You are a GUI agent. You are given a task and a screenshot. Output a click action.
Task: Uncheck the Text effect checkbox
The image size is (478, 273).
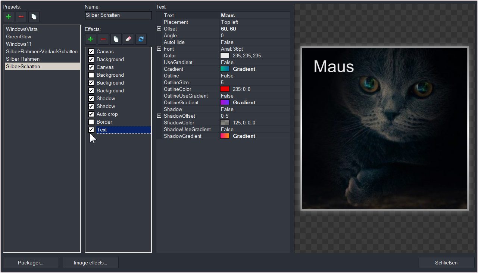[x=91, y=130]
